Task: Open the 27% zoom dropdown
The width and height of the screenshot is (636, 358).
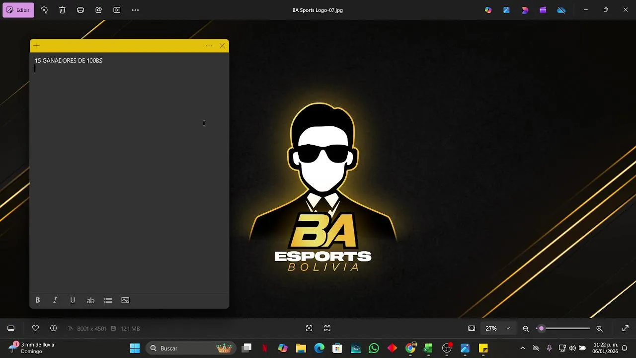Action: coord(497,328)
